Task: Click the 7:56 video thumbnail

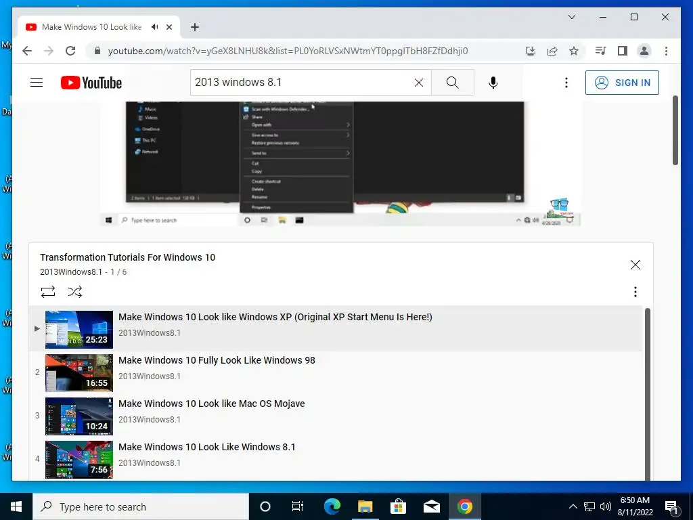Action: coord(79,460)
